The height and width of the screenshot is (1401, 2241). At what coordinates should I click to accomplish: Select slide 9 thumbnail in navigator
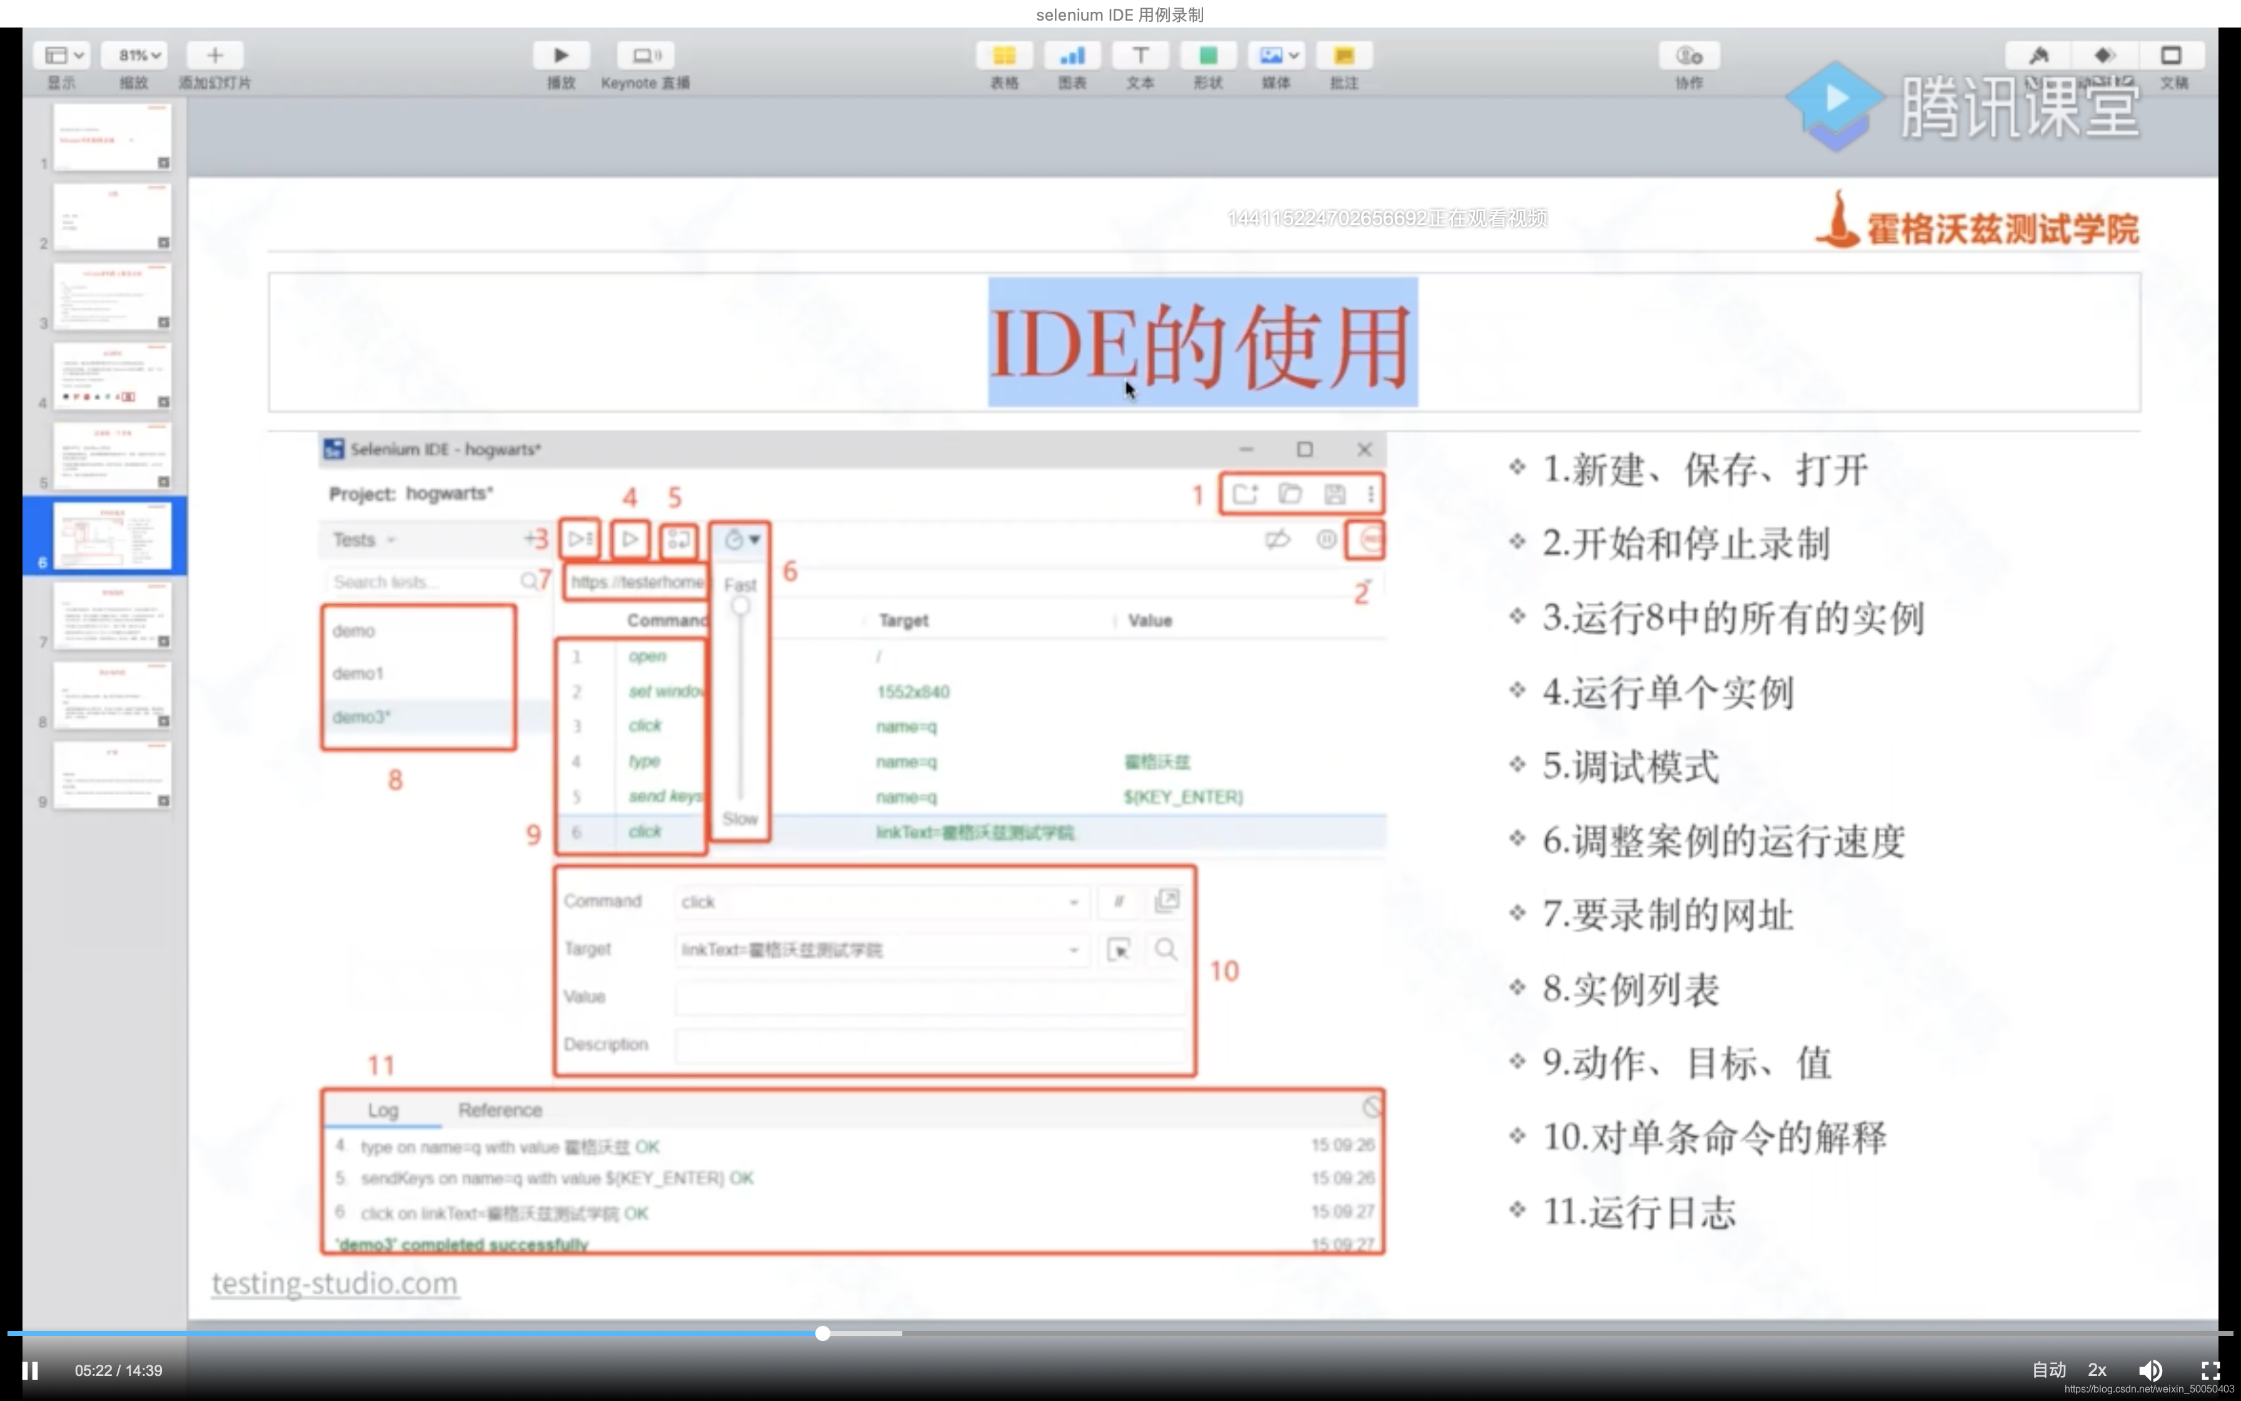point(112,775)
